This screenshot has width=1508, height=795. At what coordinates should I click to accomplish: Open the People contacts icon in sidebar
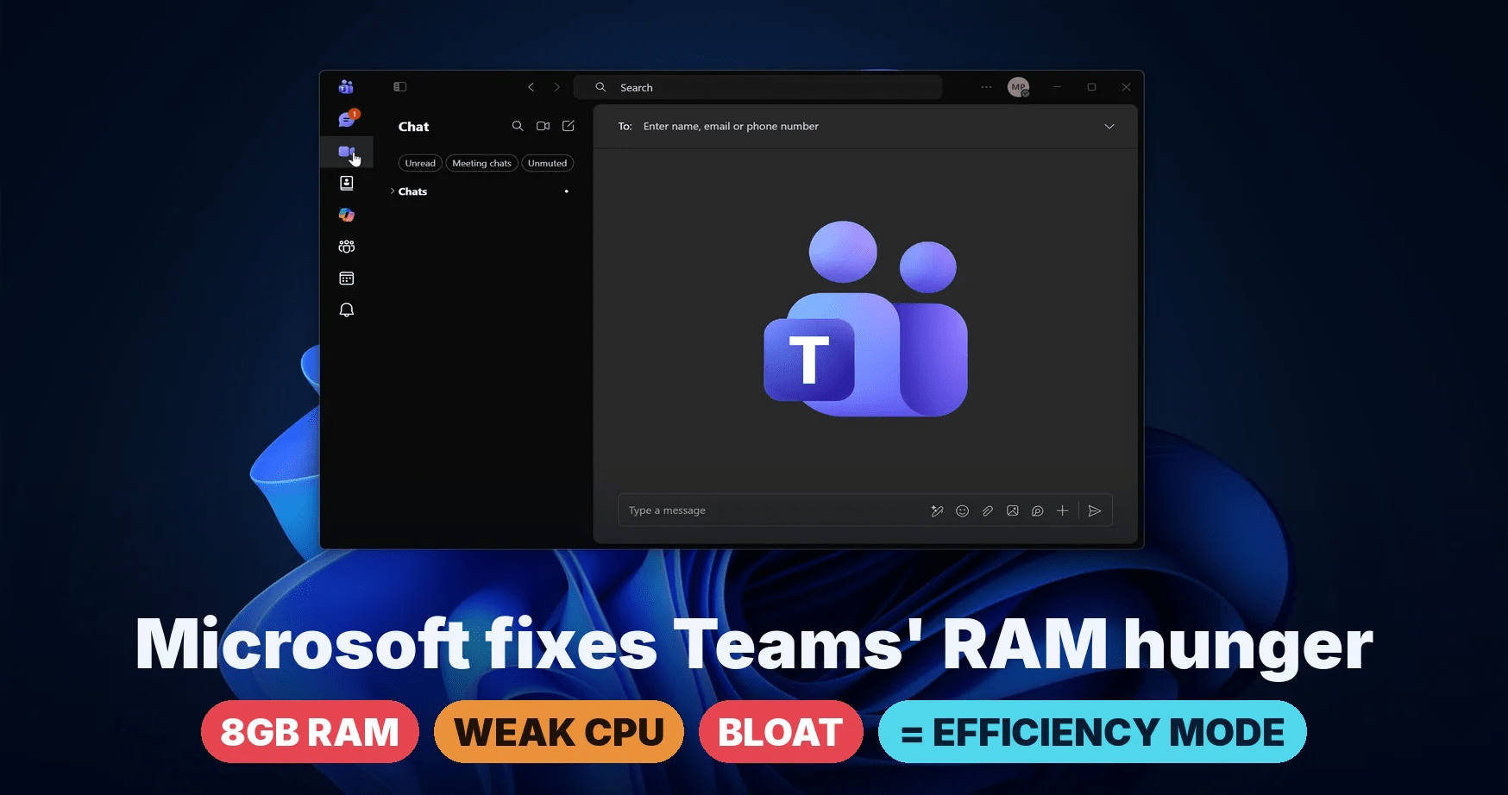[x=347, y=183]
